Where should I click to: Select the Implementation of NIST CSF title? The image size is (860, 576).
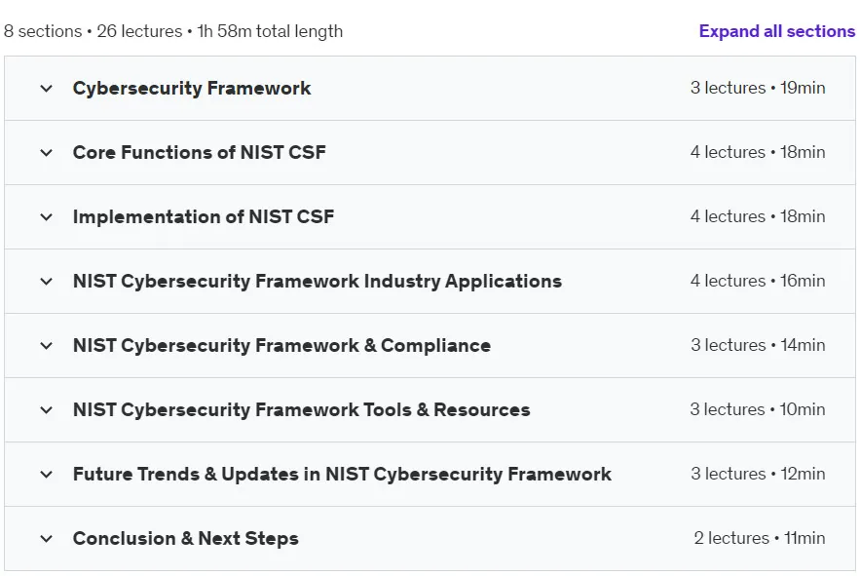click(x=204, y=217)
